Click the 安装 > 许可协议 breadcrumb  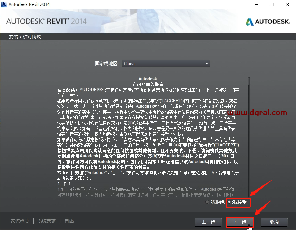click(x=25, y=37)
